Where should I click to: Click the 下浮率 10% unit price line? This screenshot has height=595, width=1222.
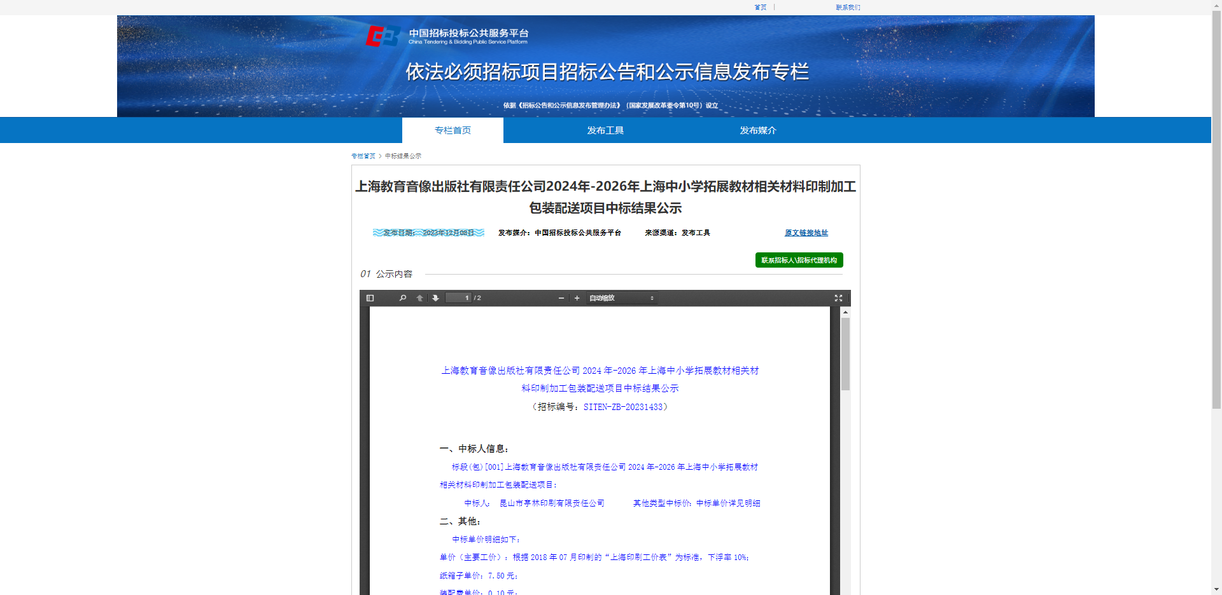(x=594, y=557)
